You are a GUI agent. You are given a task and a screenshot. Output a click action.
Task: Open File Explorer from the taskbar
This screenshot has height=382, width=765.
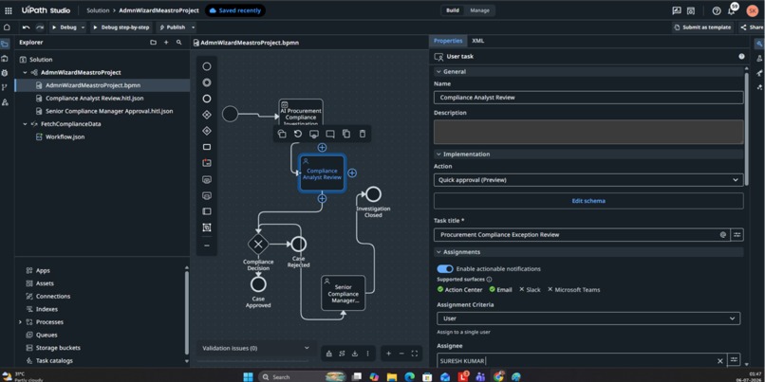pyautogui.click(x=392, y=376)
